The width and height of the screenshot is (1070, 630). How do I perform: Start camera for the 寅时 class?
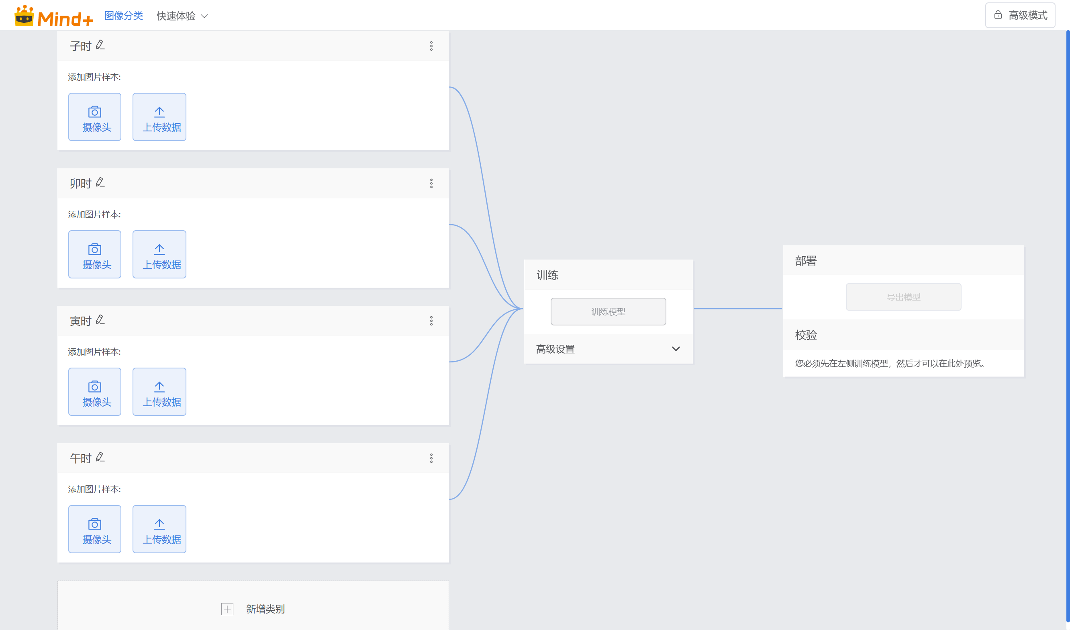95,392
